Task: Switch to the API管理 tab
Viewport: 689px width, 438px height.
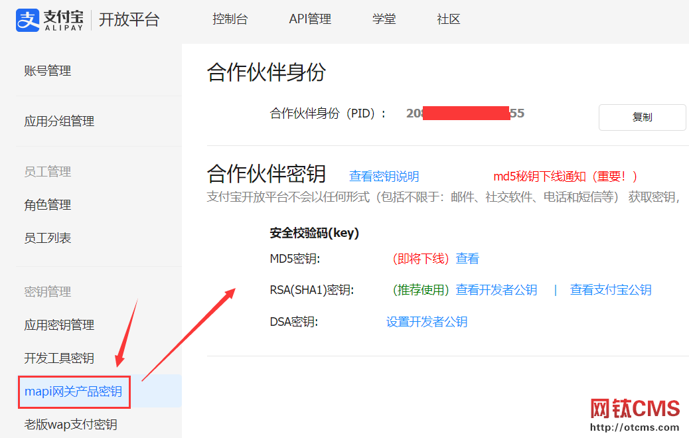Action: point(309,19)
